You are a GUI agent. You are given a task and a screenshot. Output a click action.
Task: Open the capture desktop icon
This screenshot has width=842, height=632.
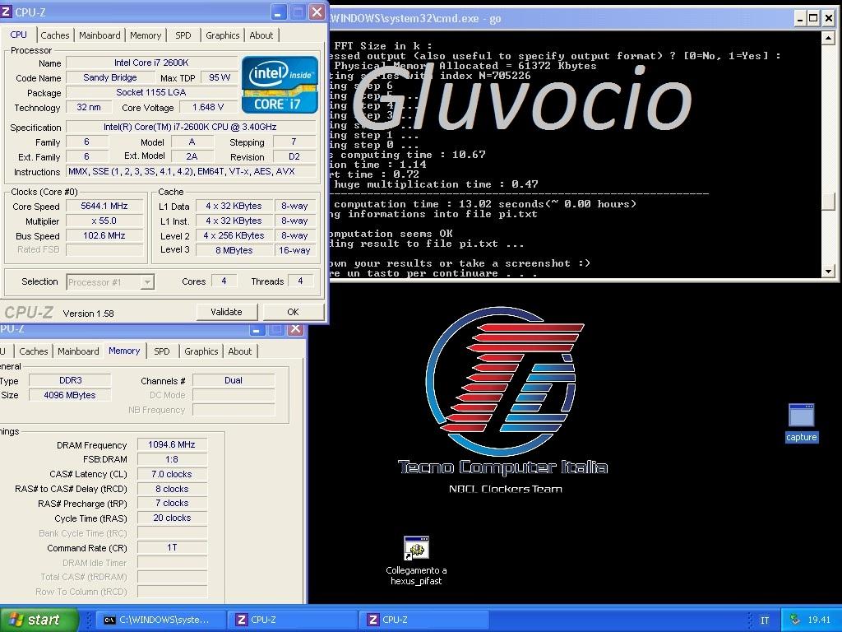(x=801, y=423)
